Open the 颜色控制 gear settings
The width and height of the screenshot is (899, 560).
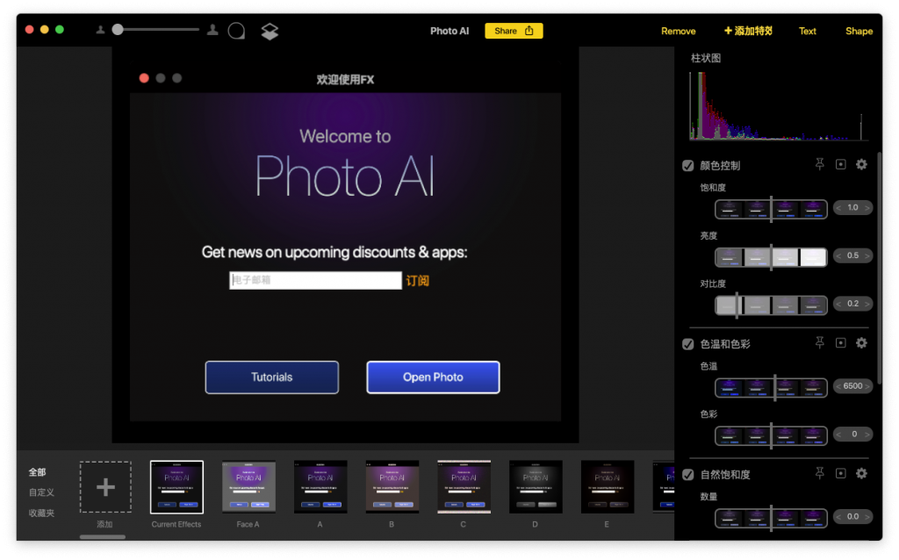862,164
